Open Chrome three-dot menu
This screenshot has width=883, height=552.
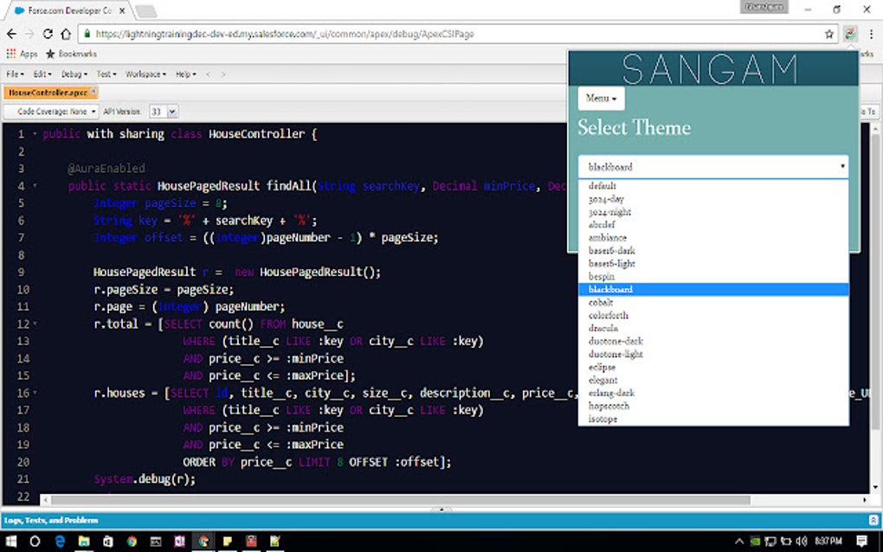point(871,35)
